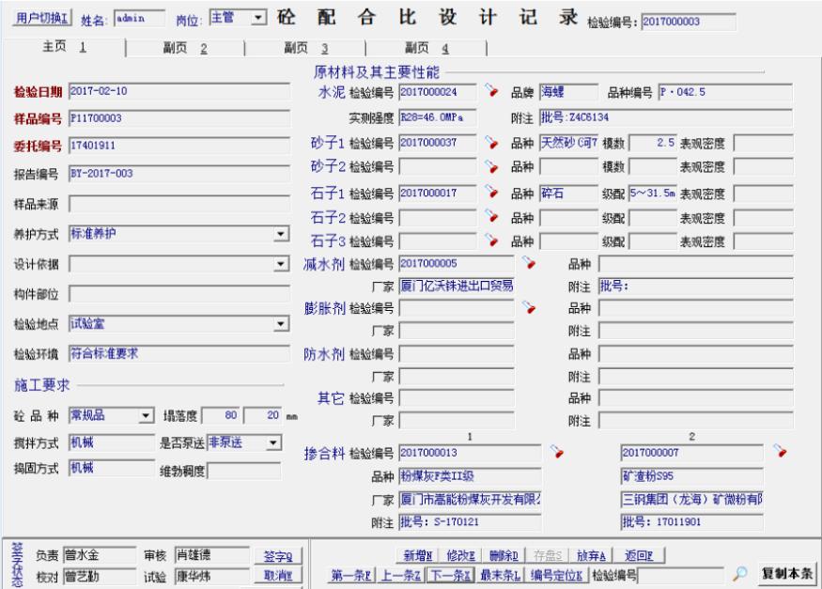Switch to 主页 1 tab

pos(64,47)
